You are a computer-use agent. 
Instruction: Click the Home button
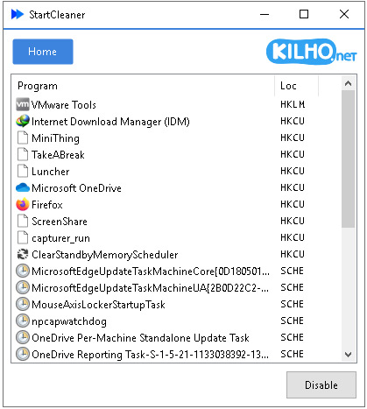pos(43,52)
